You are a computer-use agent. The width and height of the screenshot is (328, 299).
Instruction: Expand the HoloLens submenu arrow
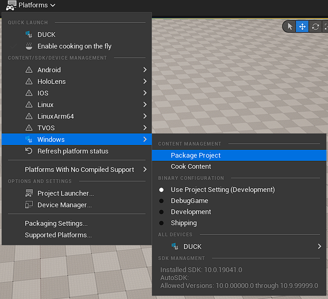pos(145,81)
